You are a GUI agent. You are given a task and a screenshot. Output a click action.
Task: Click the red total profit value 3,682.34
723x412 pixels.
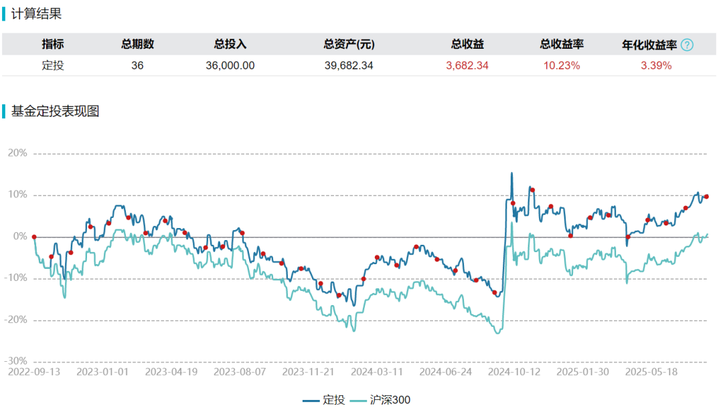[468, 66]
